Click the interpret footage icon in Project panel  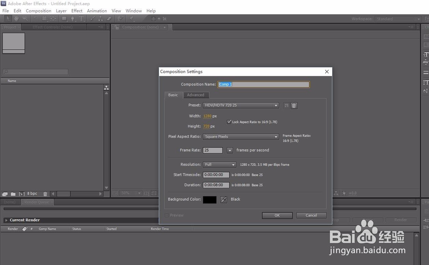coord(5,194)
